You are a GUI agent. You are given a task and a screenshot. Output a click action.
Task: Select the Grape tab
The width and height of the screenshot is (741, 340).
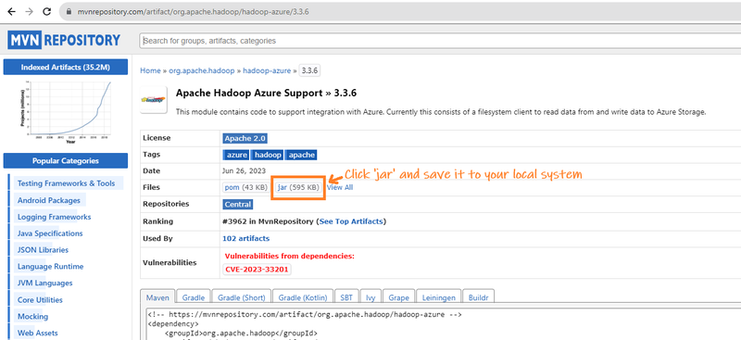[x=398, y=297]
